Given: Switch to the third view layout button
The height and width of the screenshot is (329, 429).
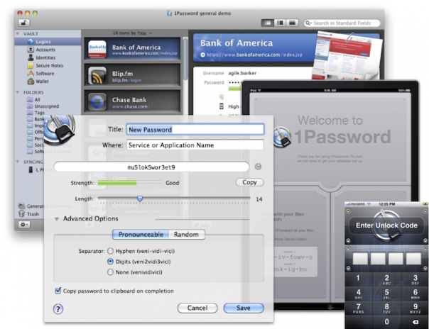Looking at the screenshot, I should pos(292,23).
